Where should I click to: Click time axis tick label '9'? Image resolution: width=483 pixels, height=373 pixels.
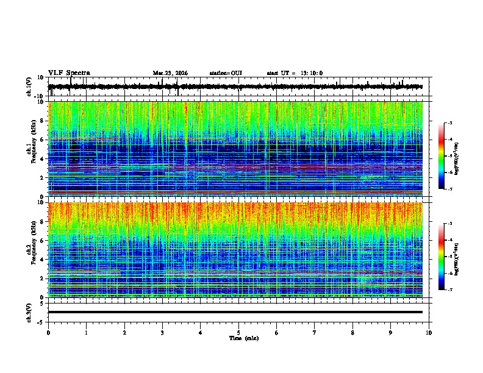pos(390,333)
